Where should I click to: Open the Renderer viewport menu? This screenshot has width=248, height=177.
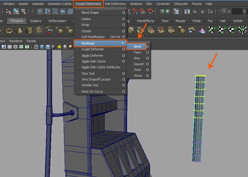click(x=16, y=41)
